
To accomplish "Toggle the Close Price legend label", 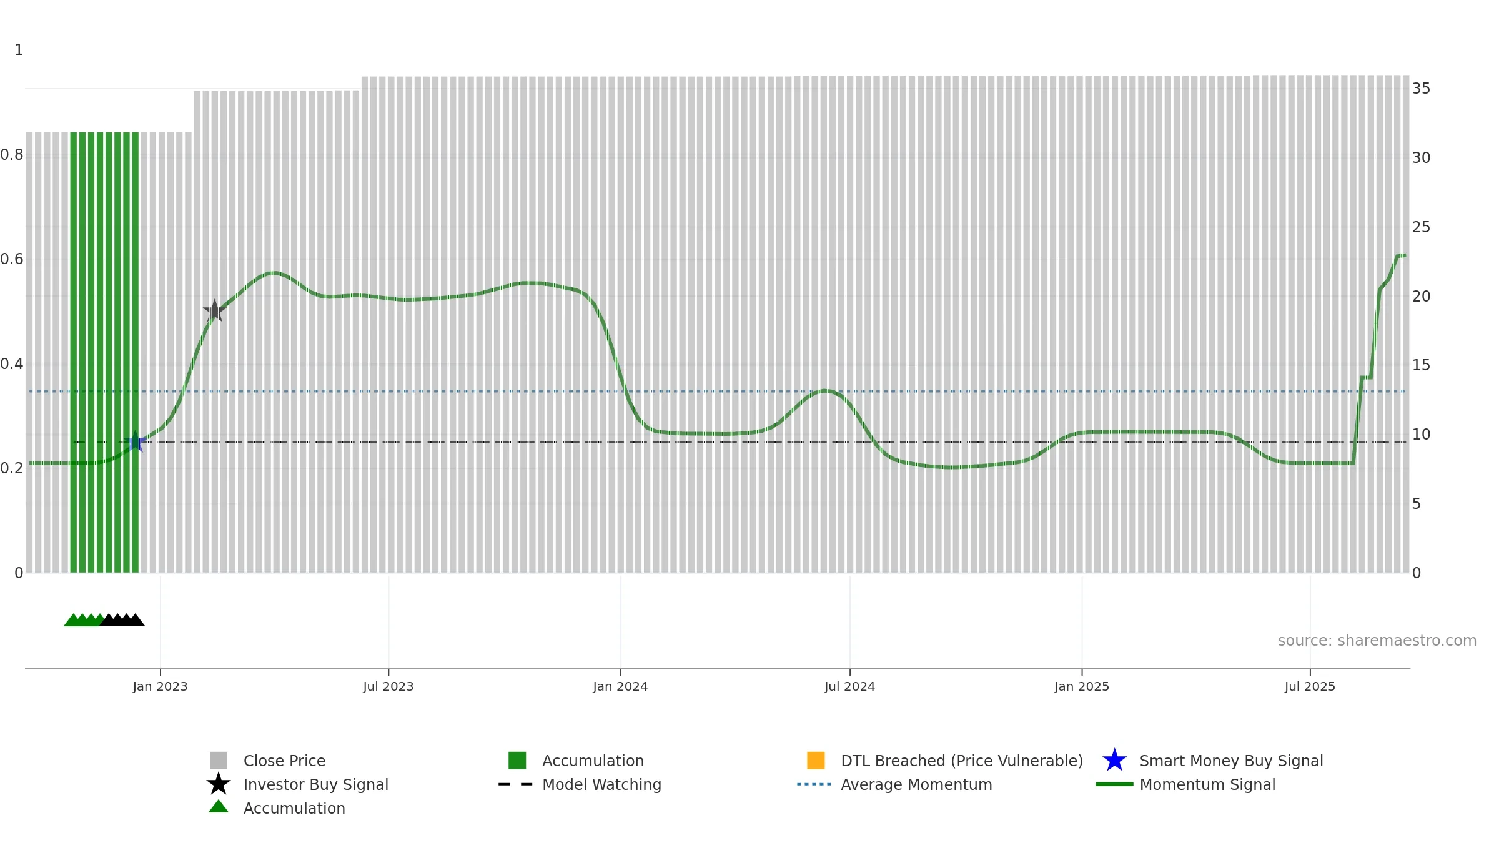I will [x=284, y=761].
